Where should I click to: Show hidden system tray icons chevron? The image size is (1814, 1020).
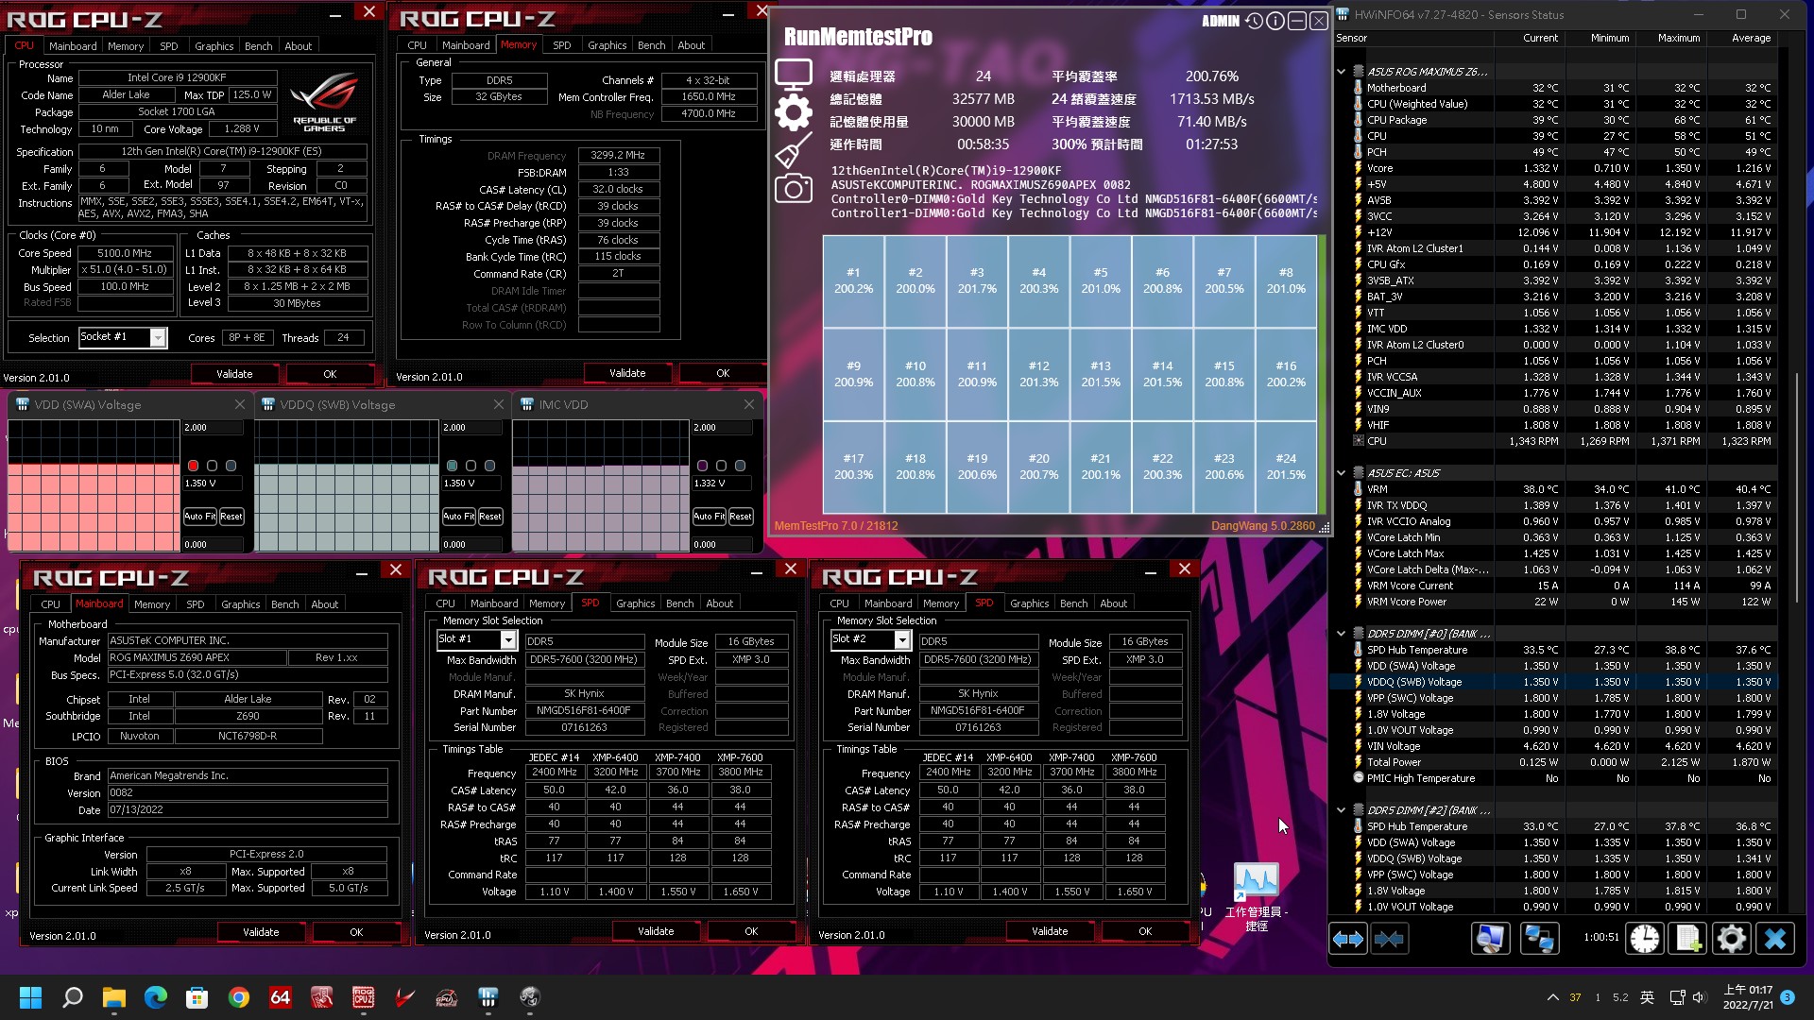[x=1552, y=997]
